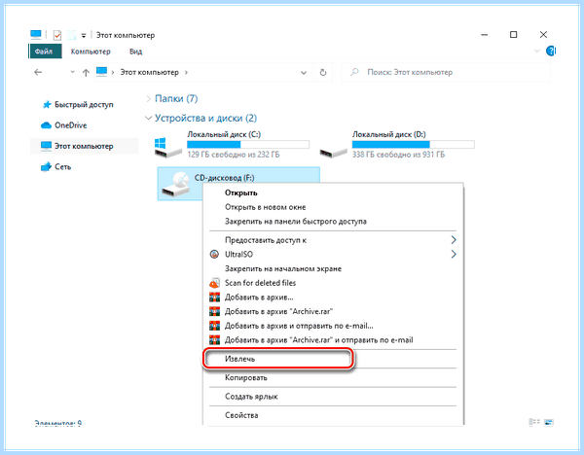Click the search magnifier icon
The width and height of the screenshot is (584, 455).
pyautogui.click(x=354, y=72)
